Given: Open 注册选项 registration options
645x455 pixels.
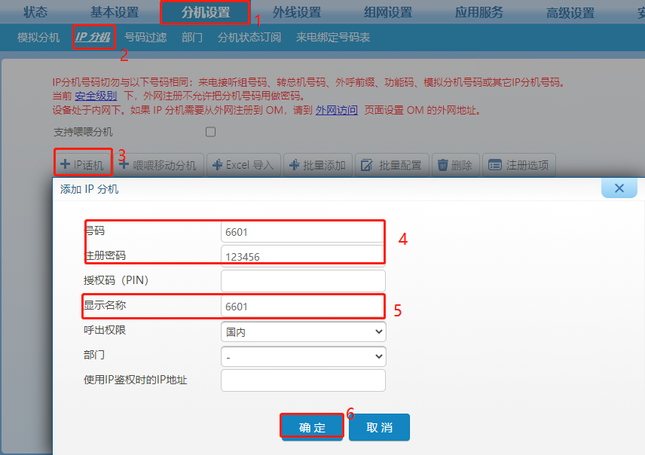Looking at the screenshot, I should point(518,165).
